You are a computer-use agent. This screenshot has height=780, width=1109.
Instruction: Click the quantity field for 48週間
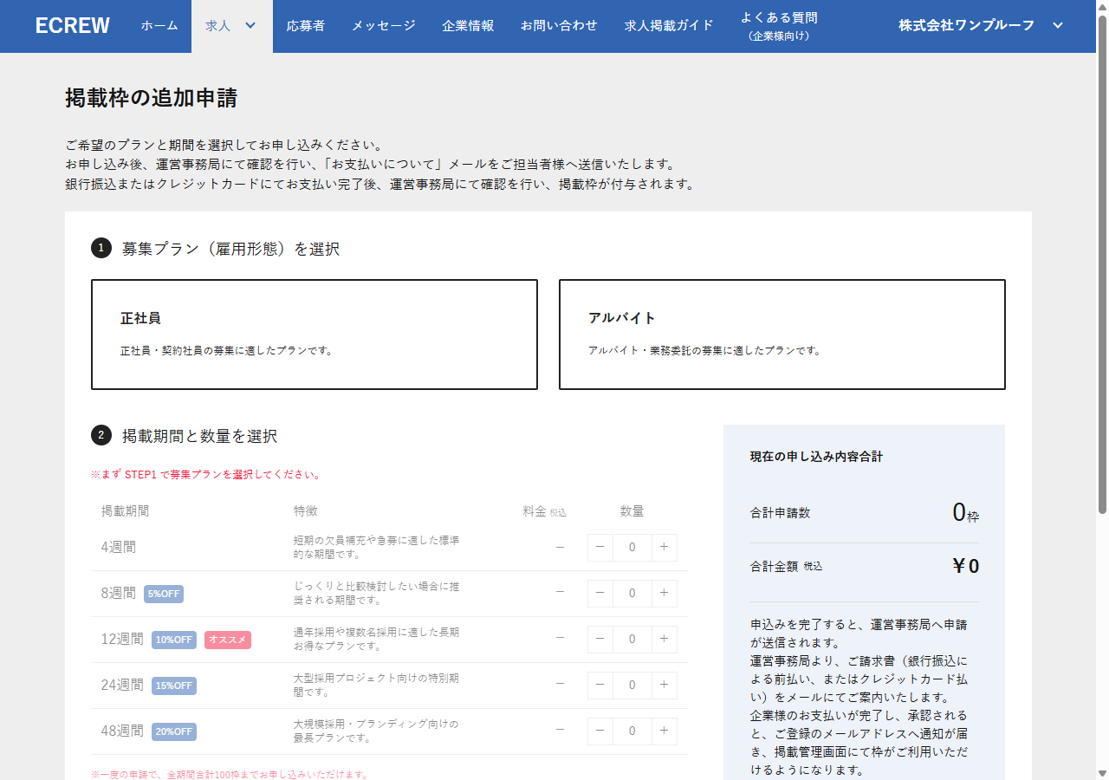pyautogui.click(x=632, y=731)
